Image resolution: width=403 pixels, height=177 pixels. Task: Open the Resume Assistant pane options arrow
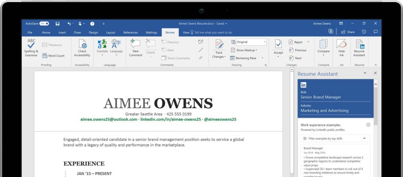[365, 73]
